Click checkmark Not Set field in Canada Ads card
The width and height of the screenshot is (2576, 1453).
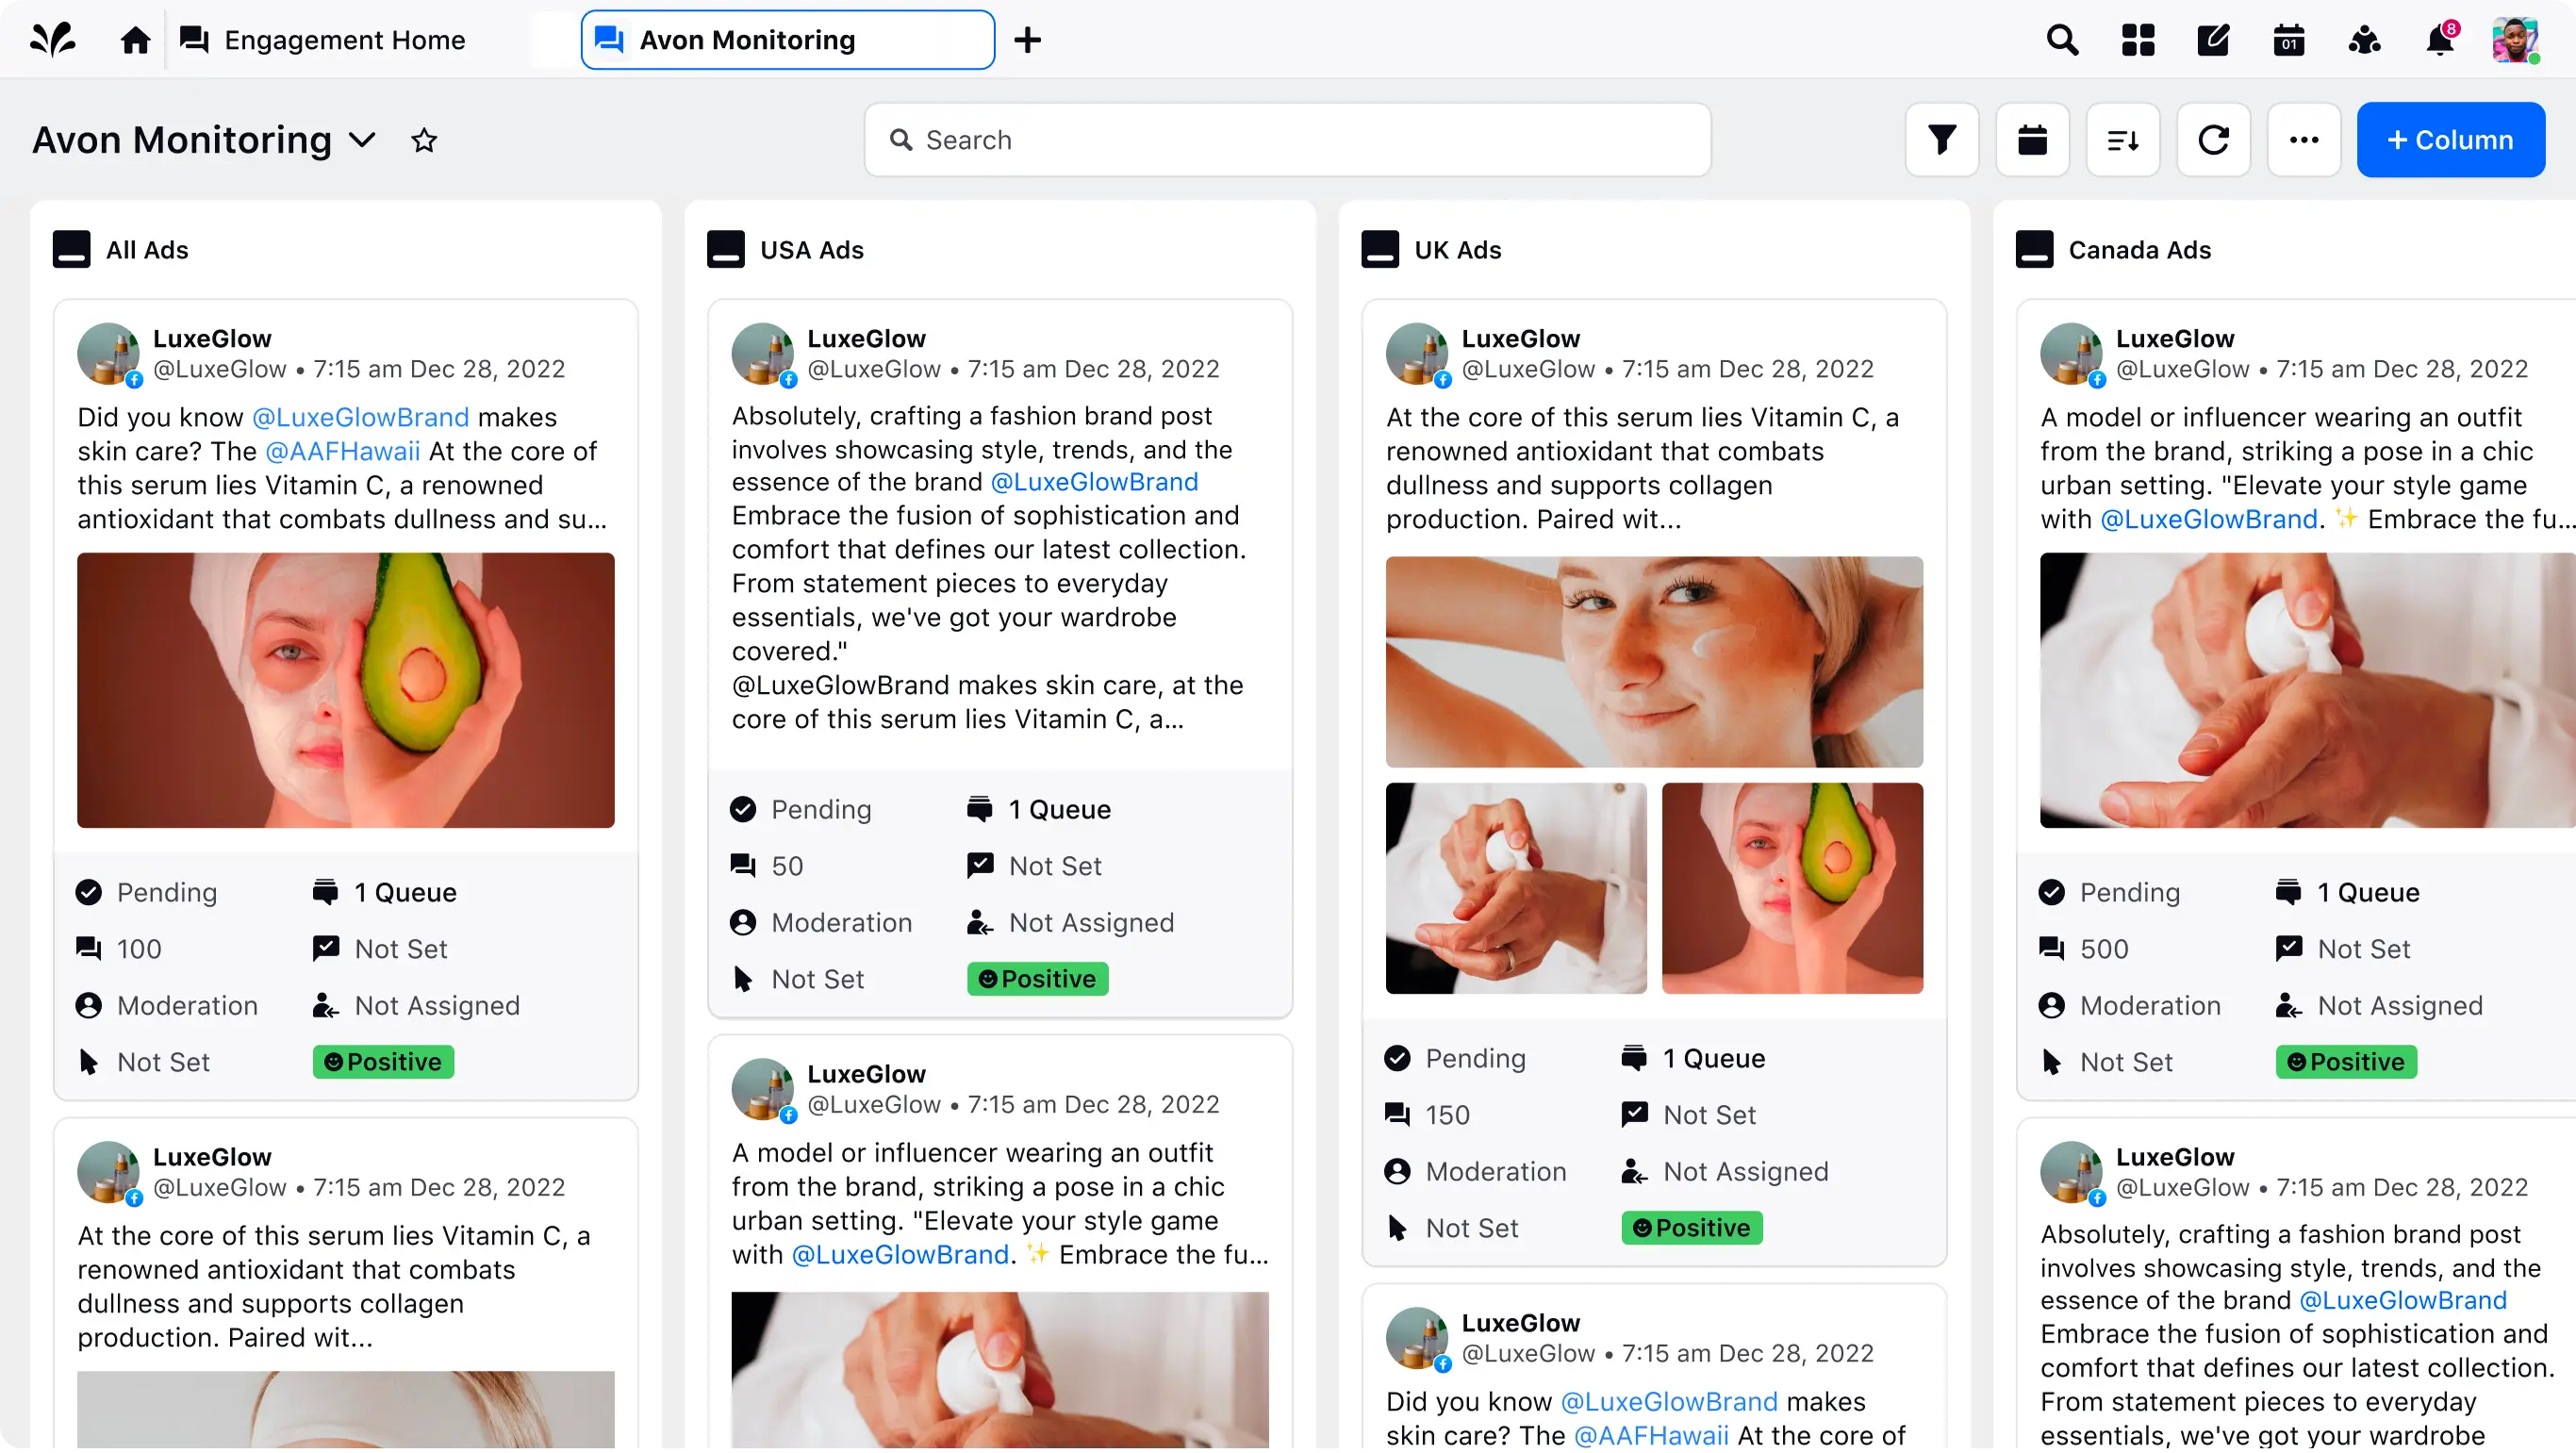[x=2343, y=949]
